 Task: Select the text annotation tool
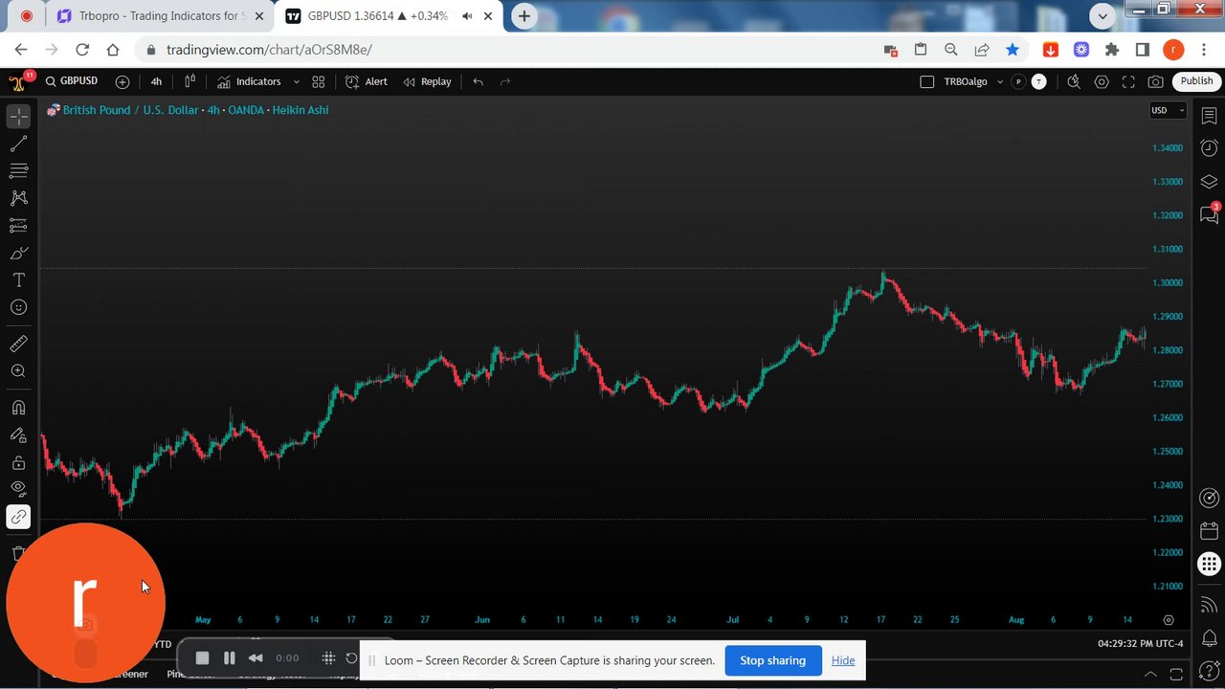(x=18, y=280)
